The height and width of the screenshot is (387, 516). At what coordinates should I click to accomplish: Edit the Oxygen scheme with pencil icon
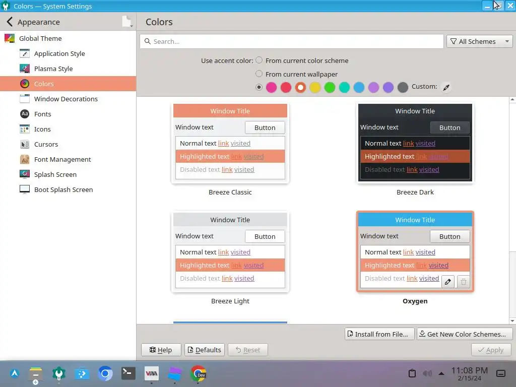[x=448, y=282]
